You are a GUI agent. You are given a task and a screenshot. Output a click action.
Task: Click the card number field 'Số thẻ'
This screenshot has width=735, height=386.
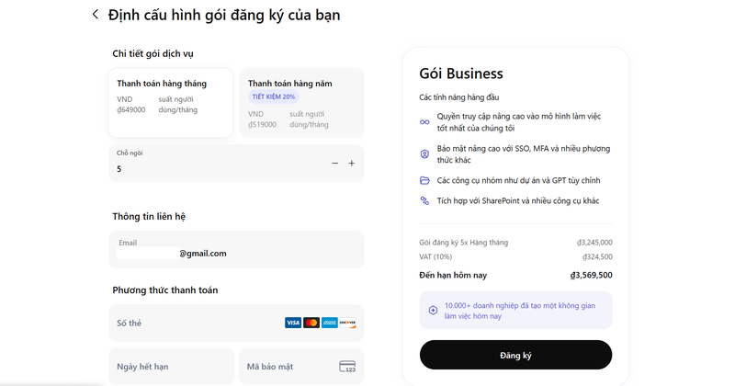[x=236, y=323]
